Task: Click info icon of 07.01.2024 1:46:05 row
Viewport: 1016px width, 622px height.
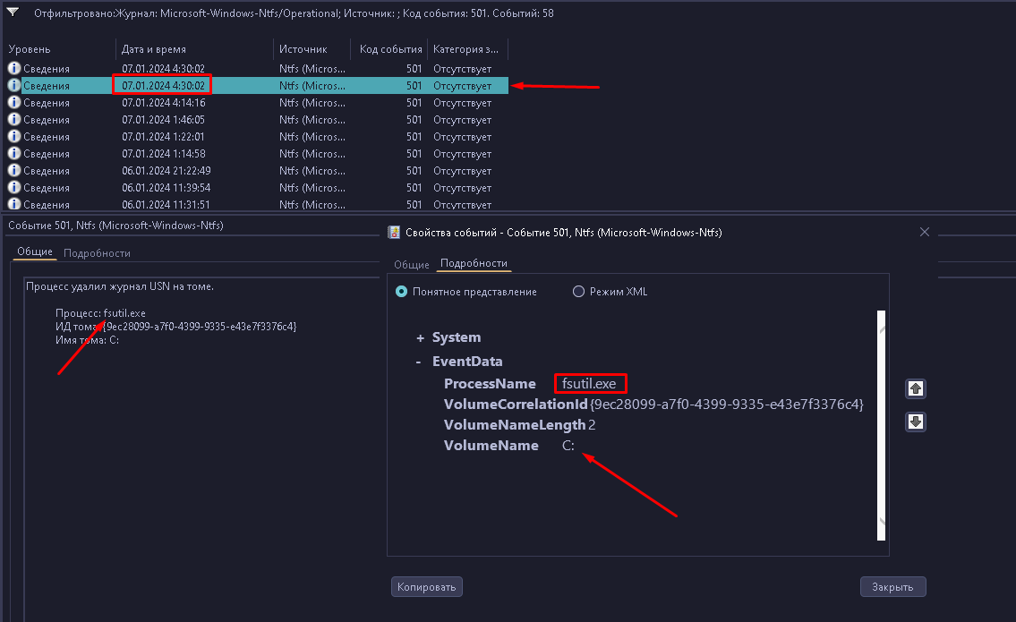Action: tap(14, 119)
